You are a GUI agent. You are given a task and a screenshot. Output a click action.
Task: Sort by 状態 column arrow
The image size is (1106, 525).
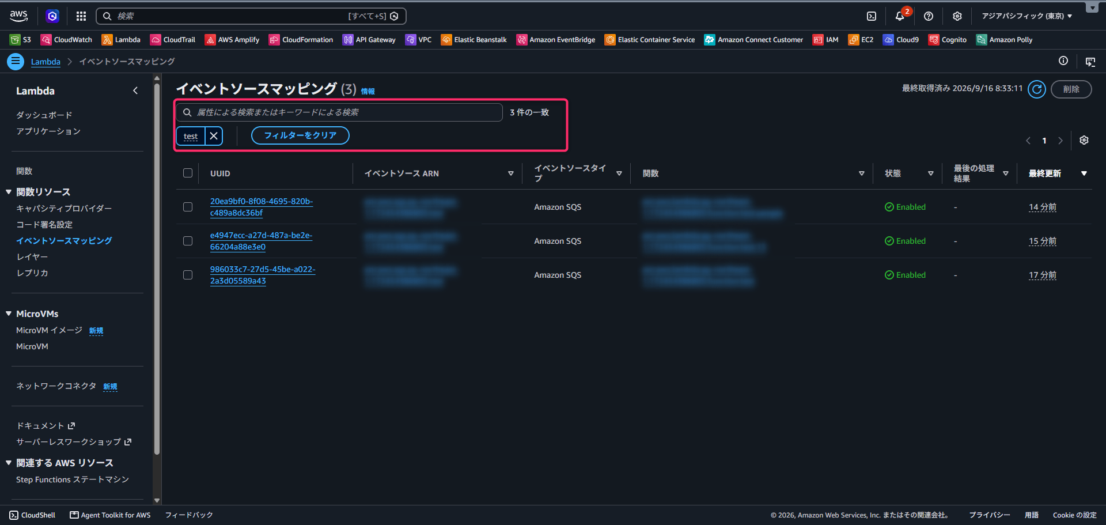931,173
